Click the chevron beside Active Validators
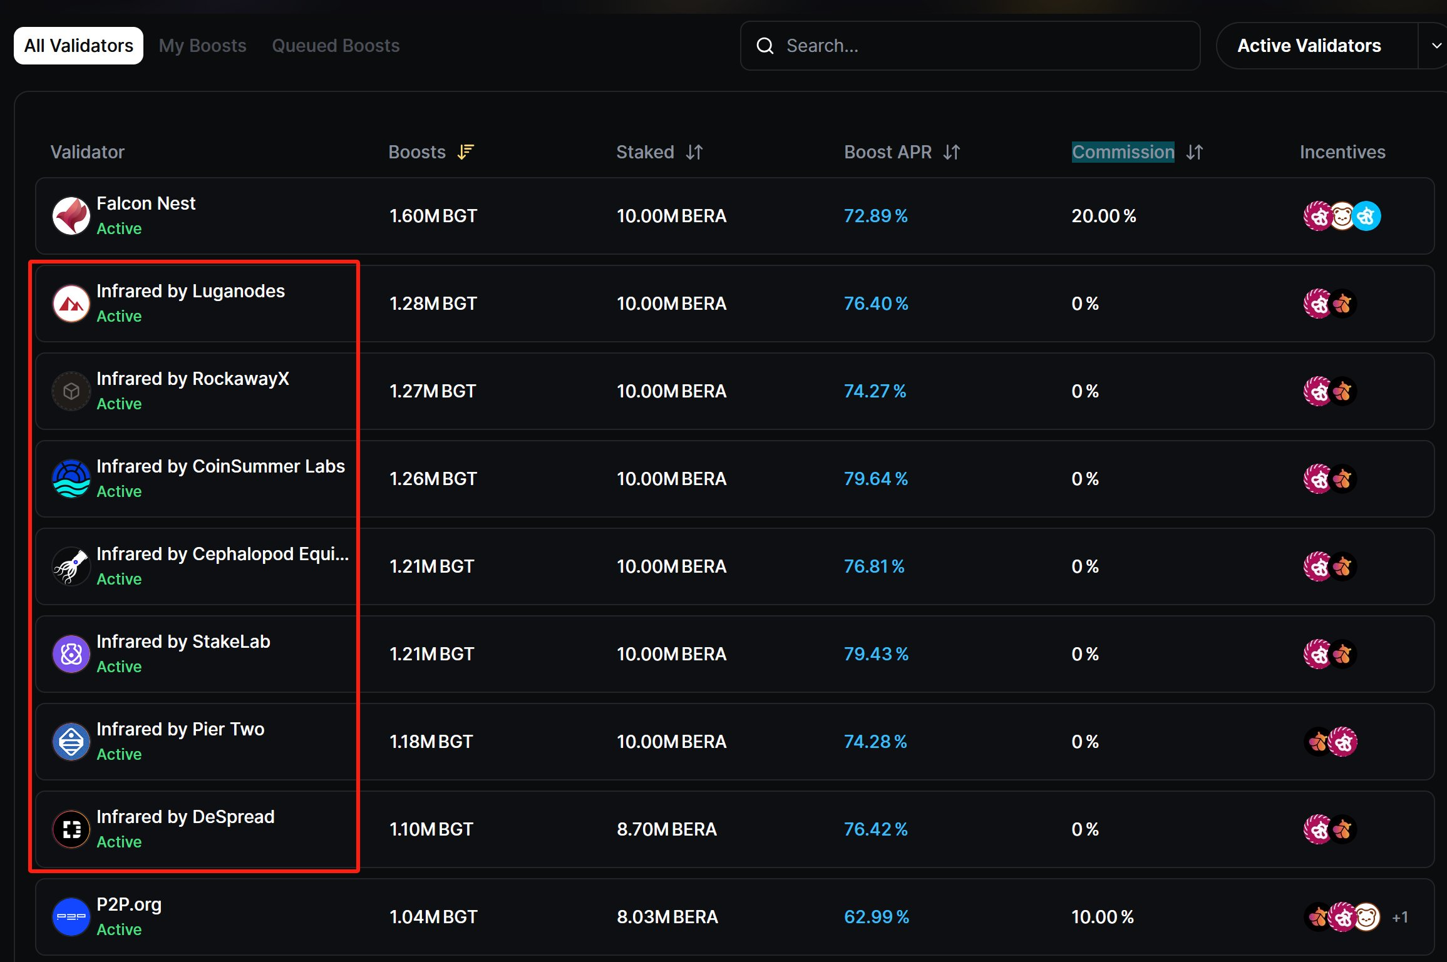 coord(1436,46)
